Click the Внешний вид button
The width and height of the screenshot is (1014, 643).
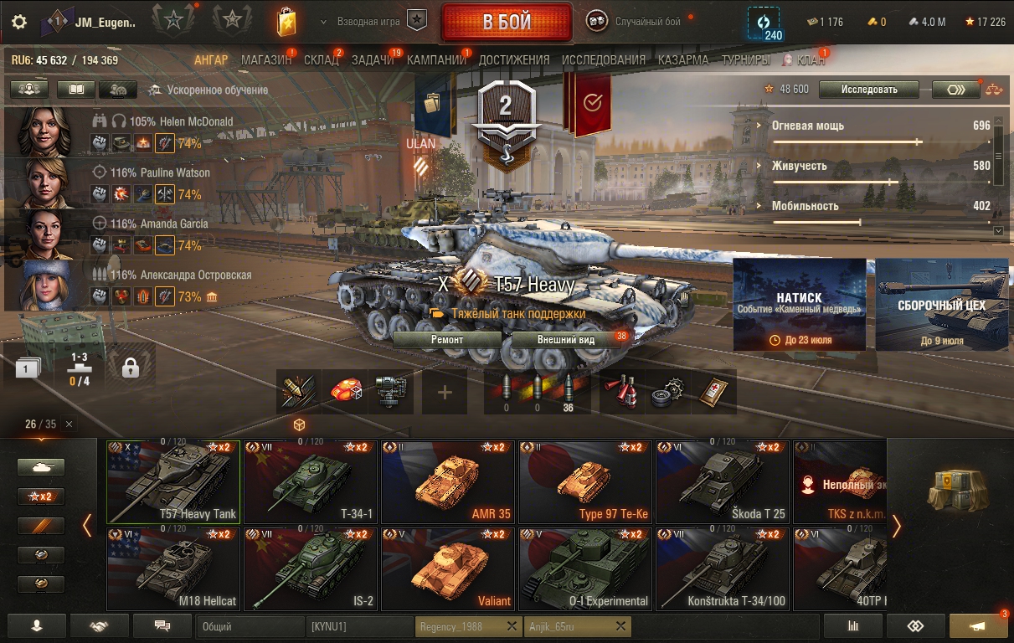click(565, 340)
